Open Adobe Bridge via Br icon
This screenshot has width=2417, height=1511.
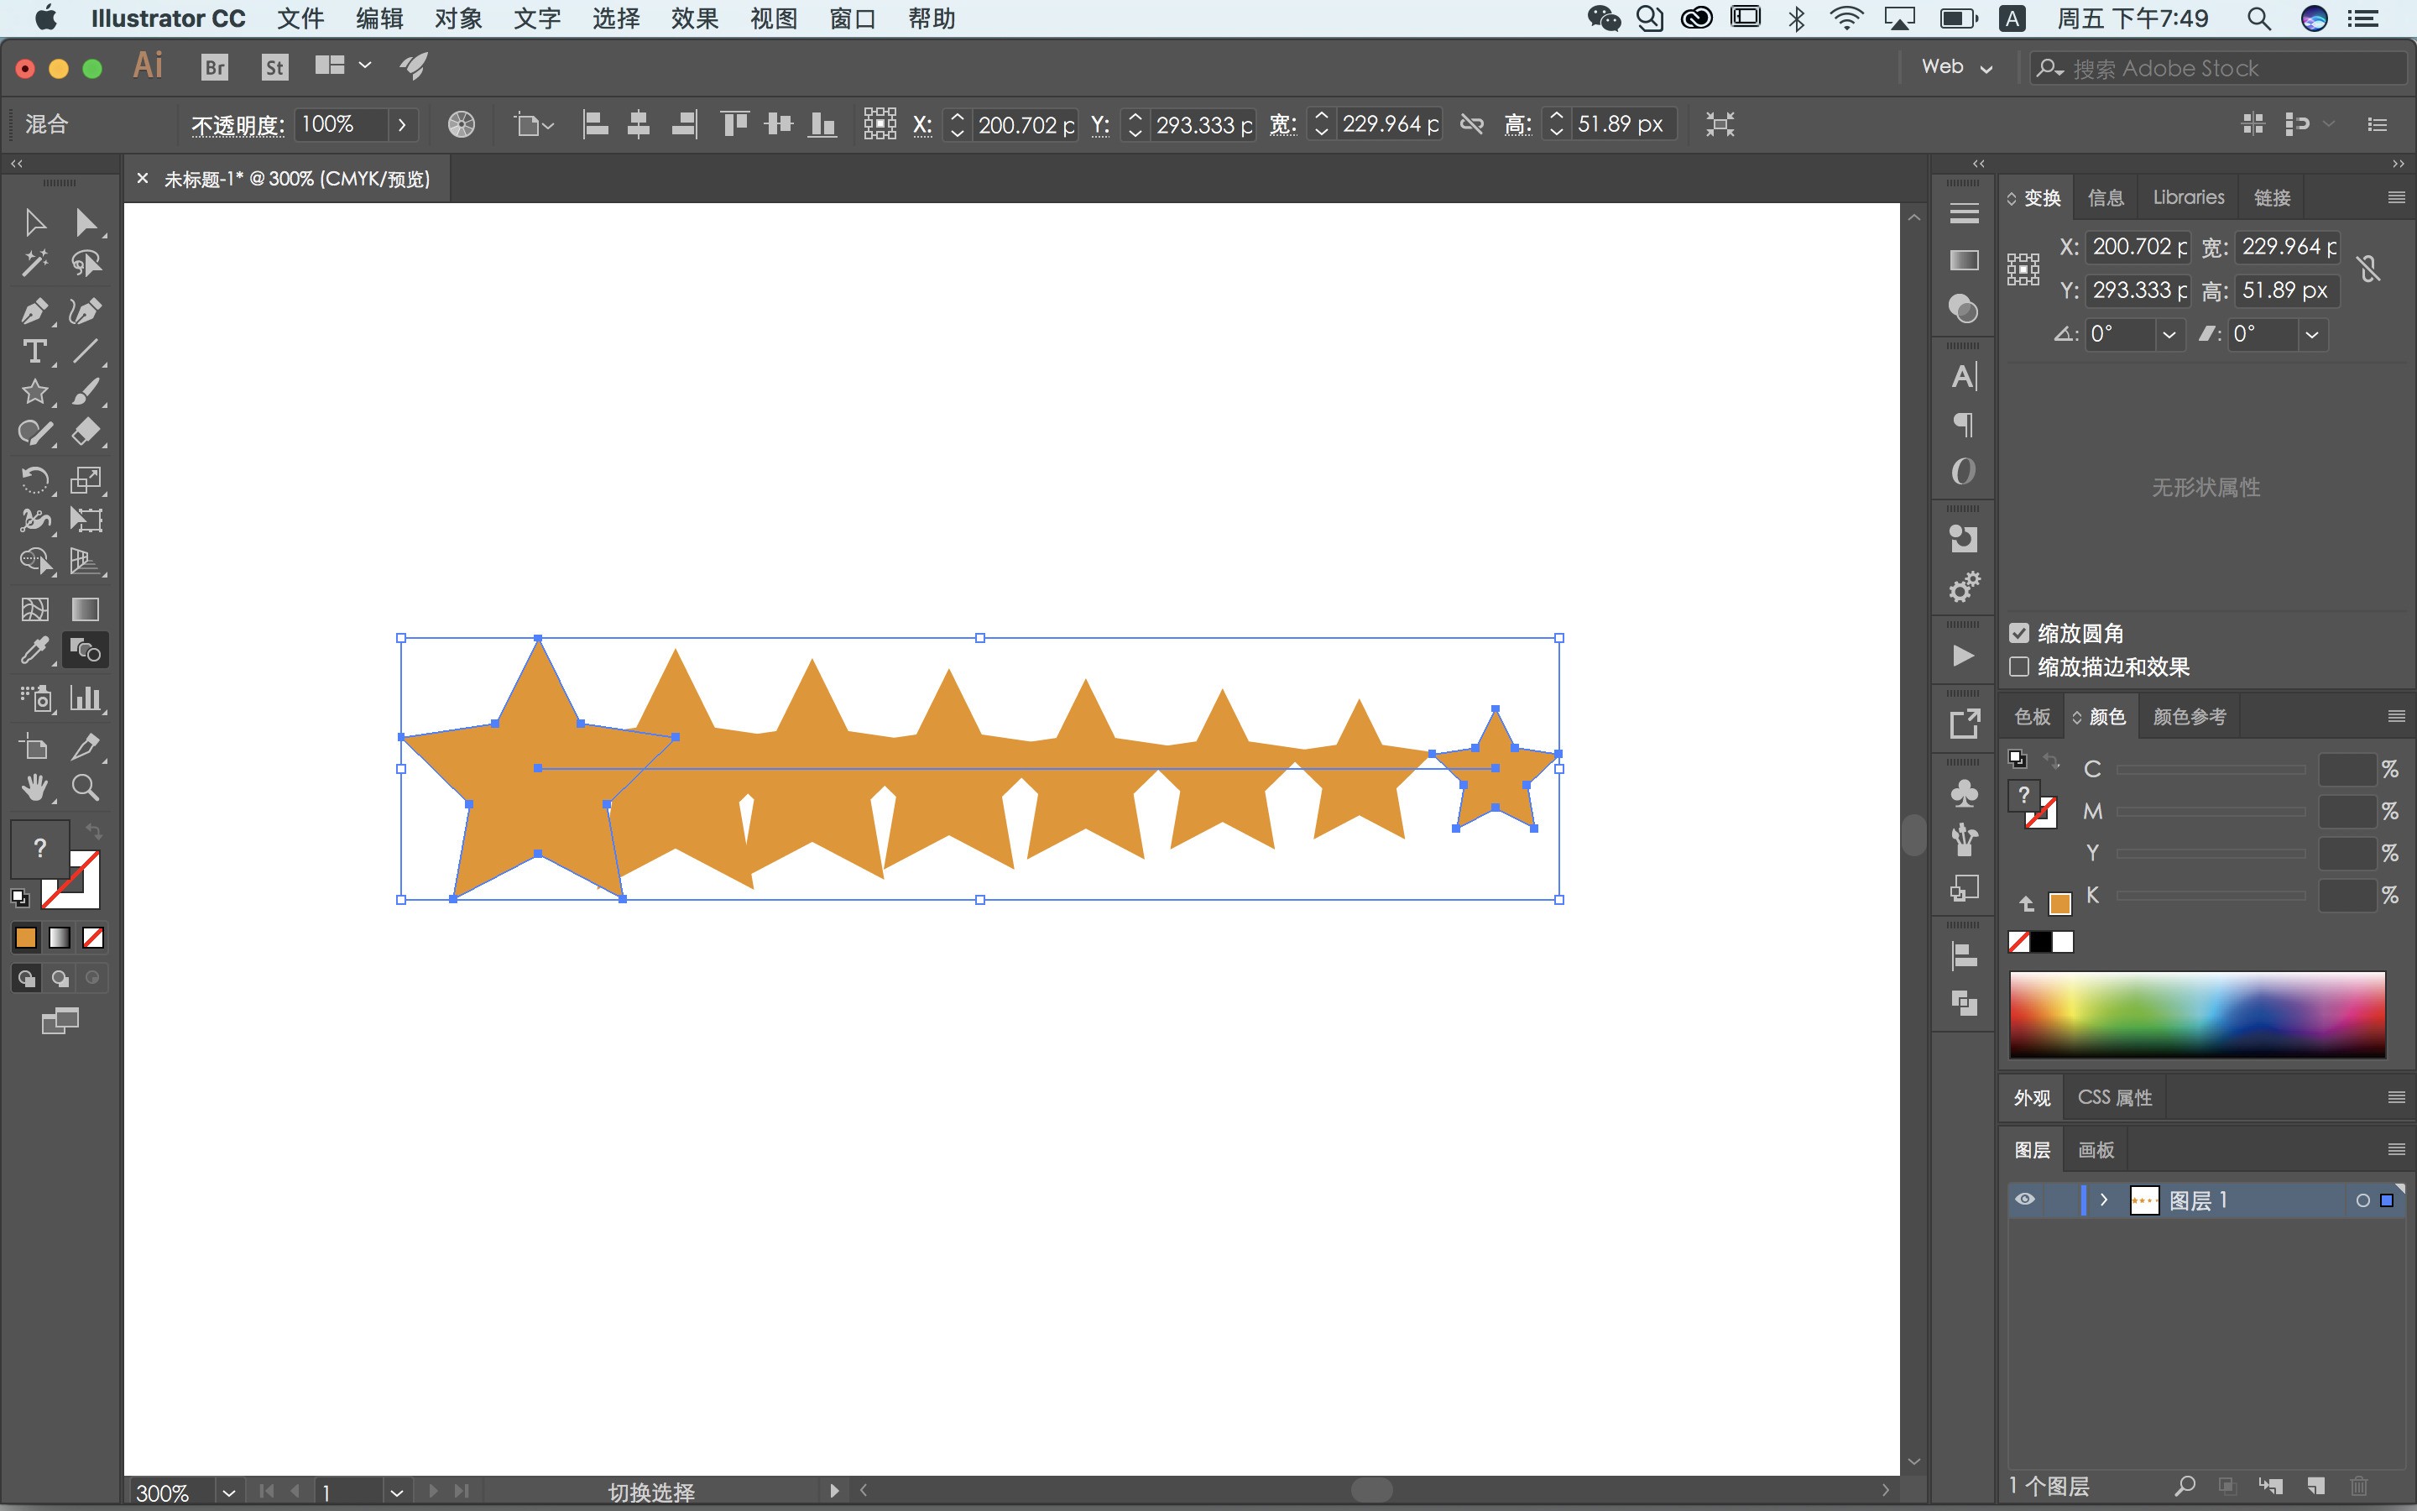point(215,67)
